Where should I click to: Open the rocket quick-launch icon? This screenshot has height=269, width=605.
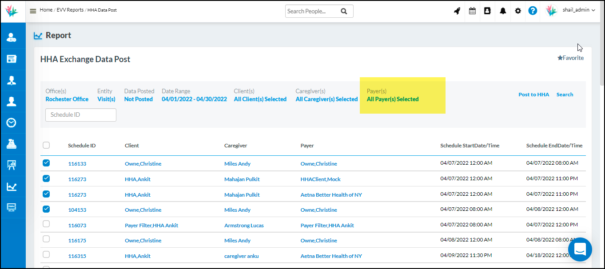(457, 11)
